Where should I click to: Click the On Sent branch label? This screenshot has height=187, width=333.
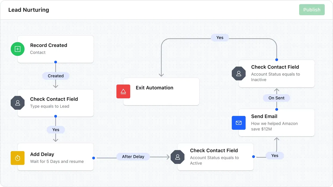coord(276,98)
